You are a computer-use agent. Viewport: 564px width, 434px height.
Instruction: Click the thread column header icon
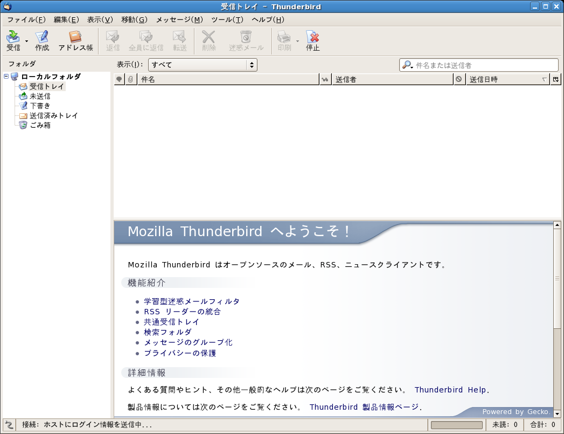pos(119,79)
